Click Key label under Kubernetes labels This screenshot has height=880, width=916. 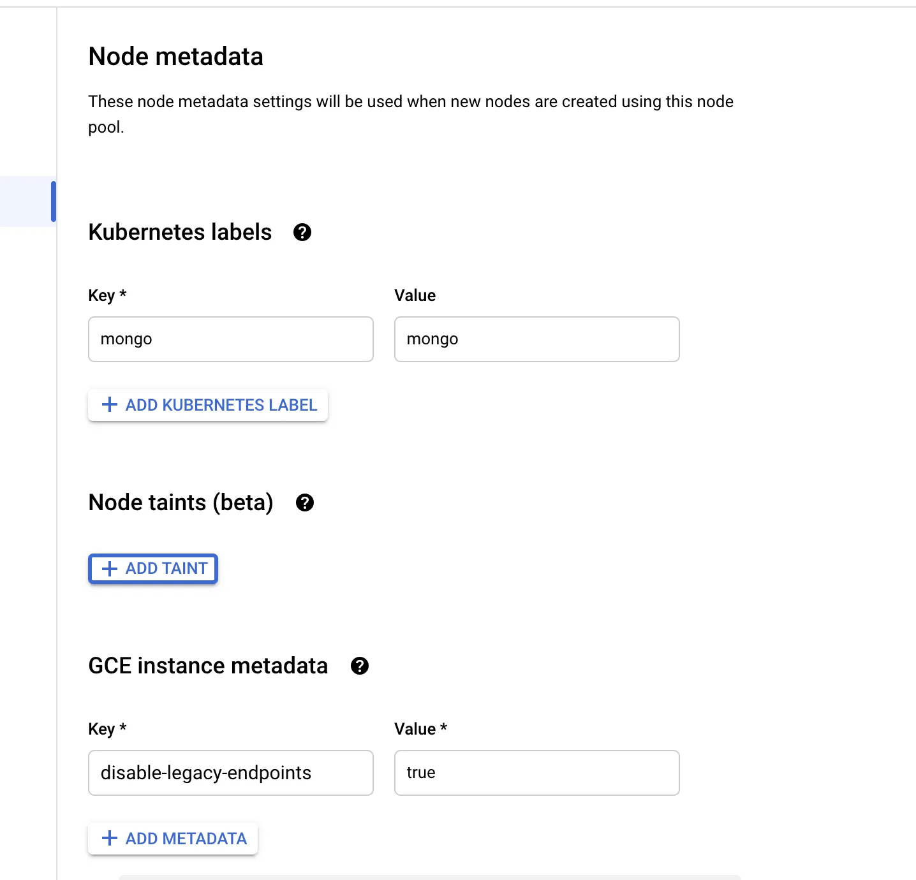102,295
